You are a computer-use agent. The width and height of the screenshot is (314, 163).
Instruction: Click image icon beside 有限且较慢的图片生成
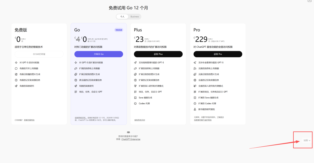point(16,74)
